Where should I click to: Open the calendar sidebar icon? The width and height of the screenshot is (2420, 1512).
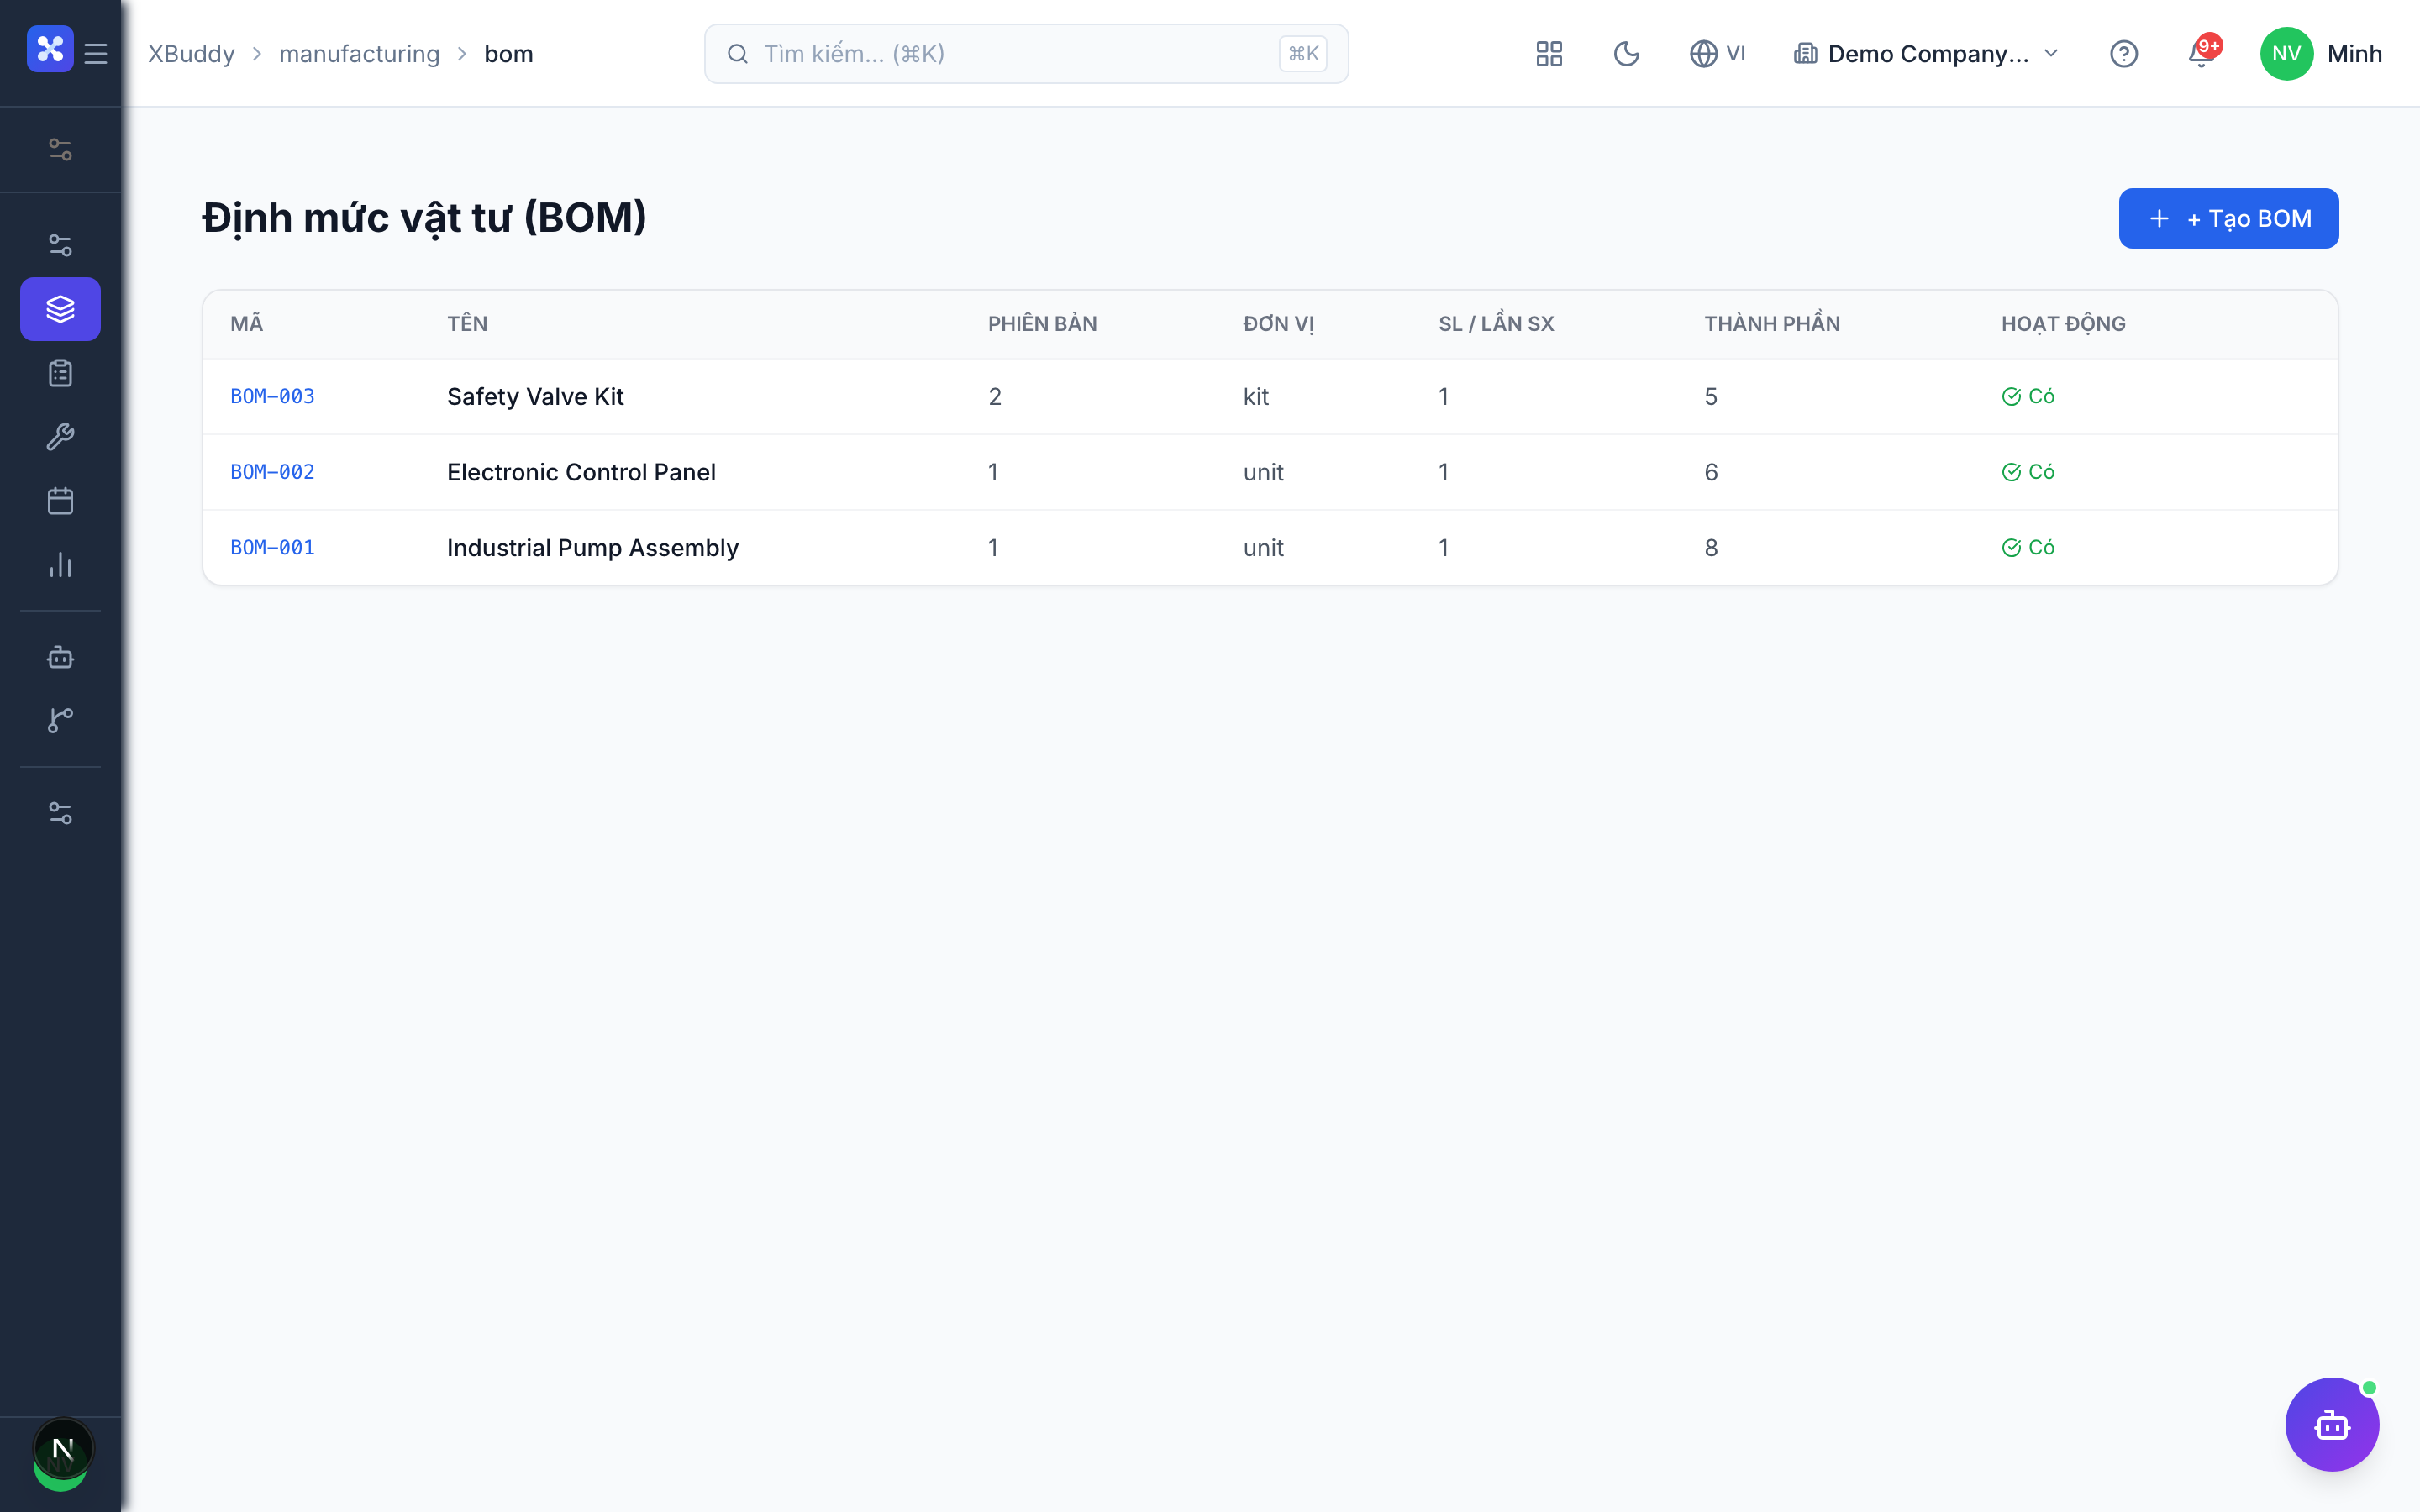coord(60,501)
